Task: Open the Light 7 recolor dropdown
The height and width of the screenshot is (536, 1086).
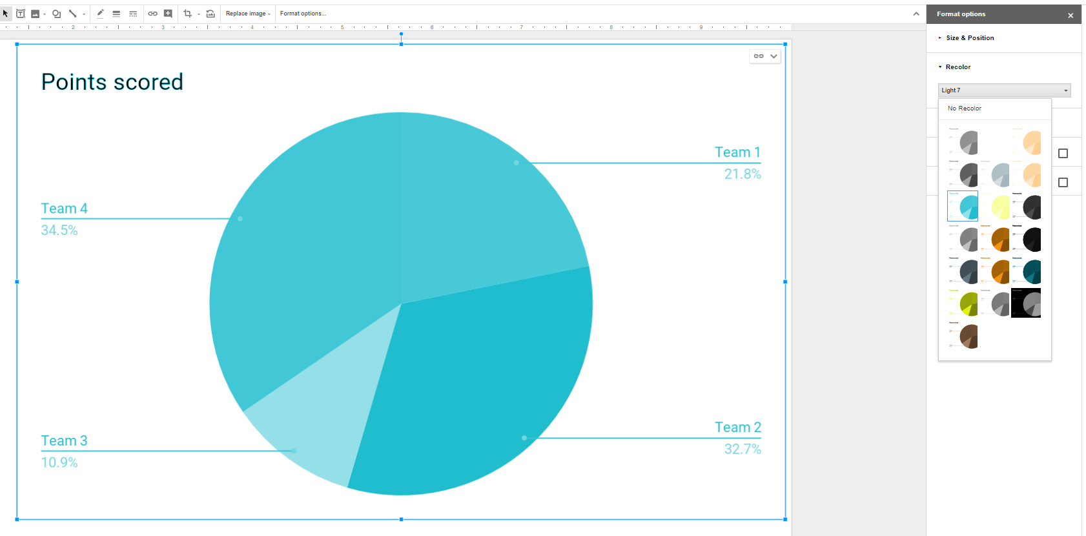Action: [x=1004, y=90]
